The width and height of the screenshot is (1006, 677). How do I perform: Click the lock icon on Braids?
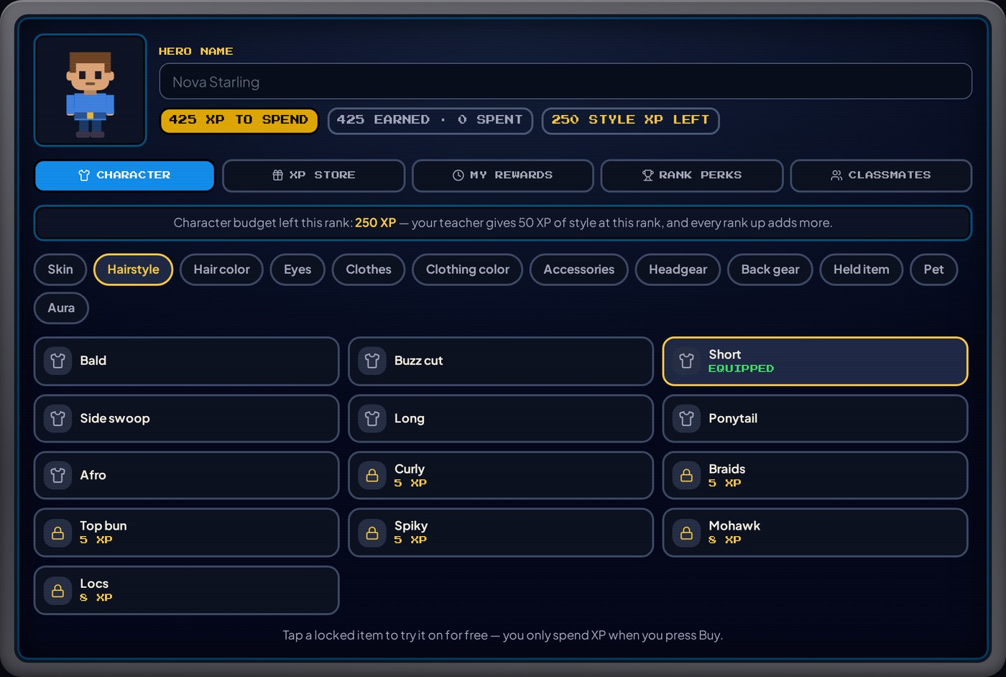tap(686, 475)
